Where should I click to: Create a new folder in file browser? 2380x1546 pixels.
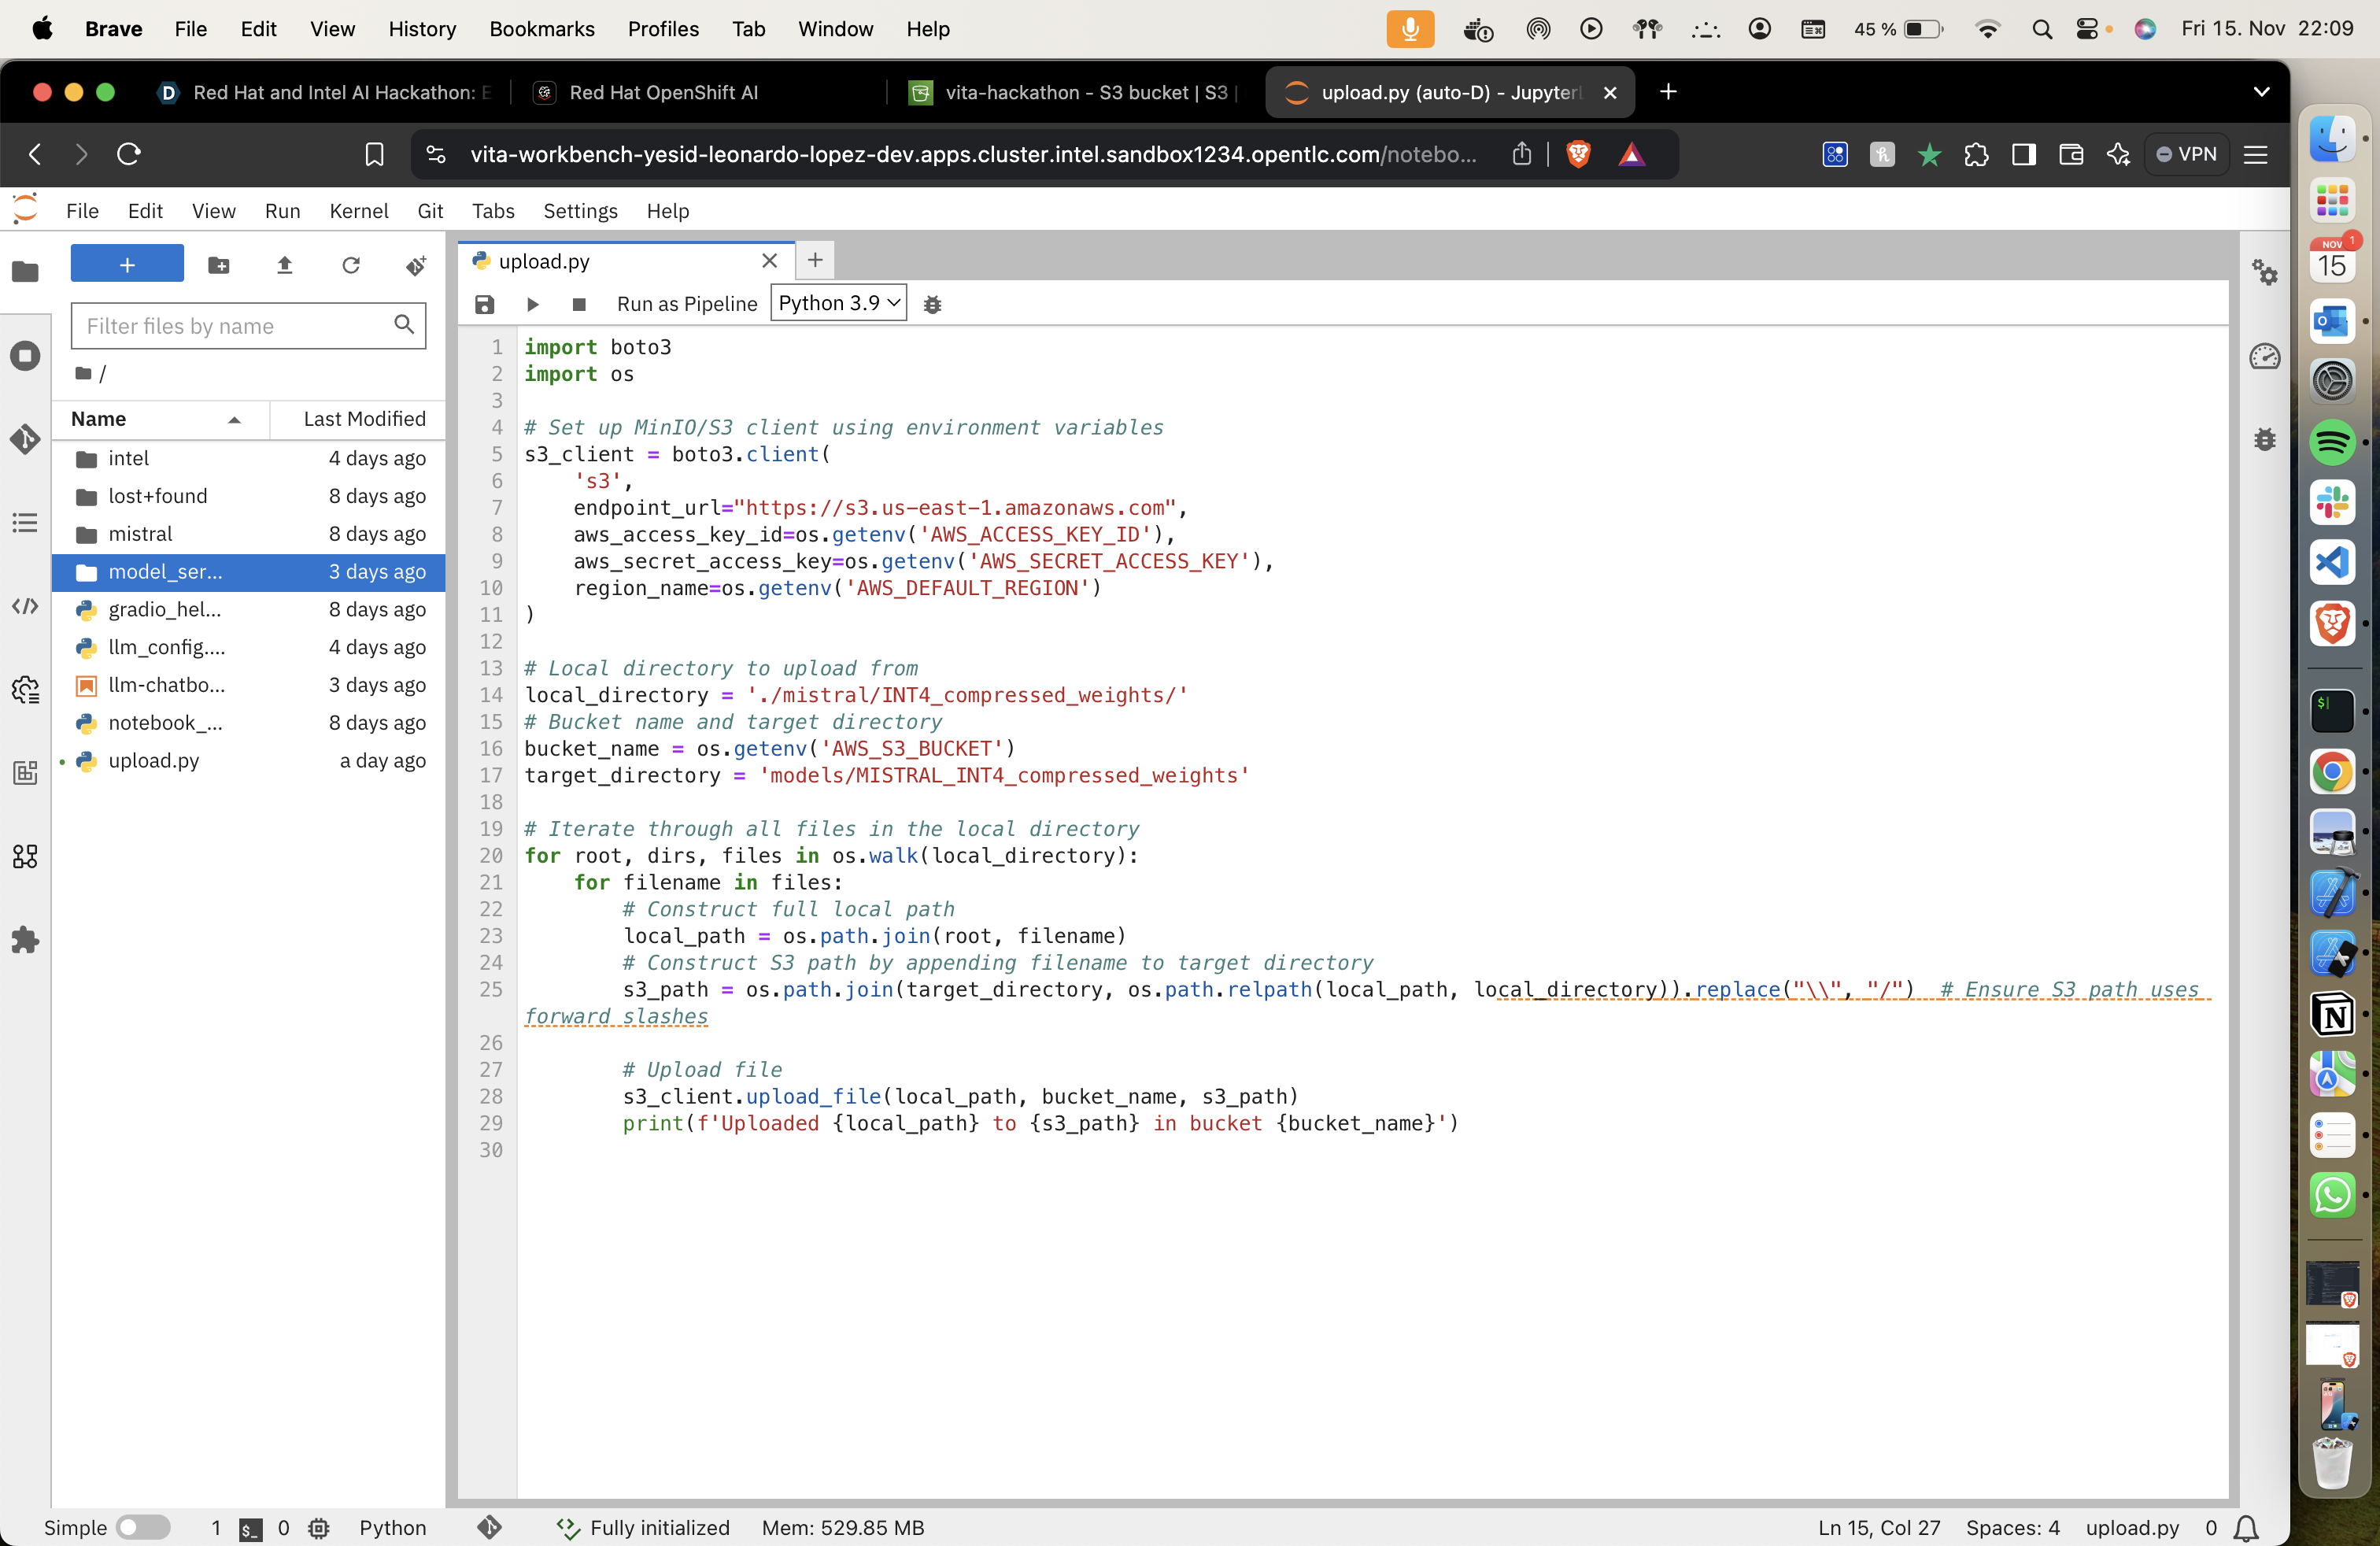click(218, 265)
